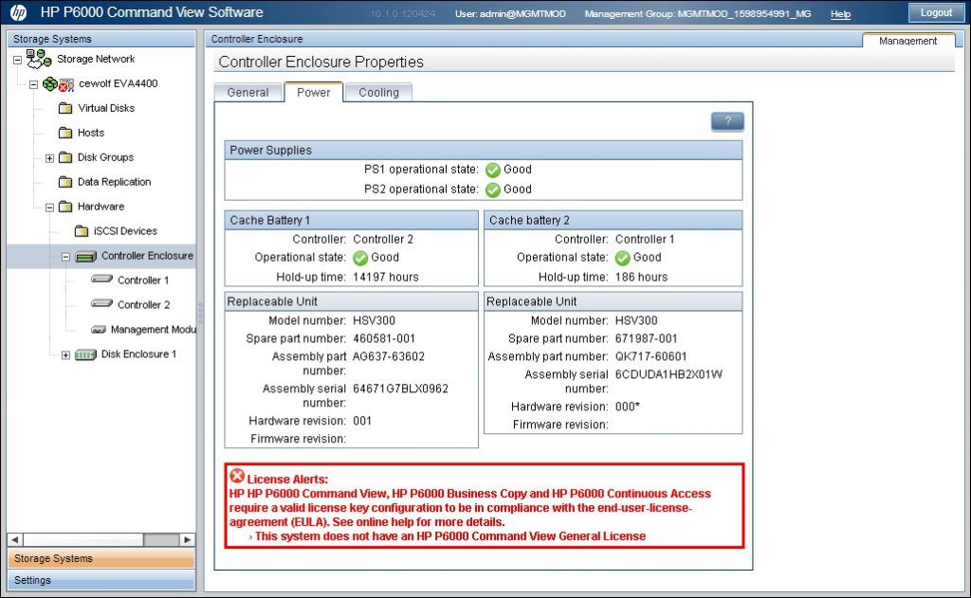Click the red License Alerts error icon

[x=236, y=476]
